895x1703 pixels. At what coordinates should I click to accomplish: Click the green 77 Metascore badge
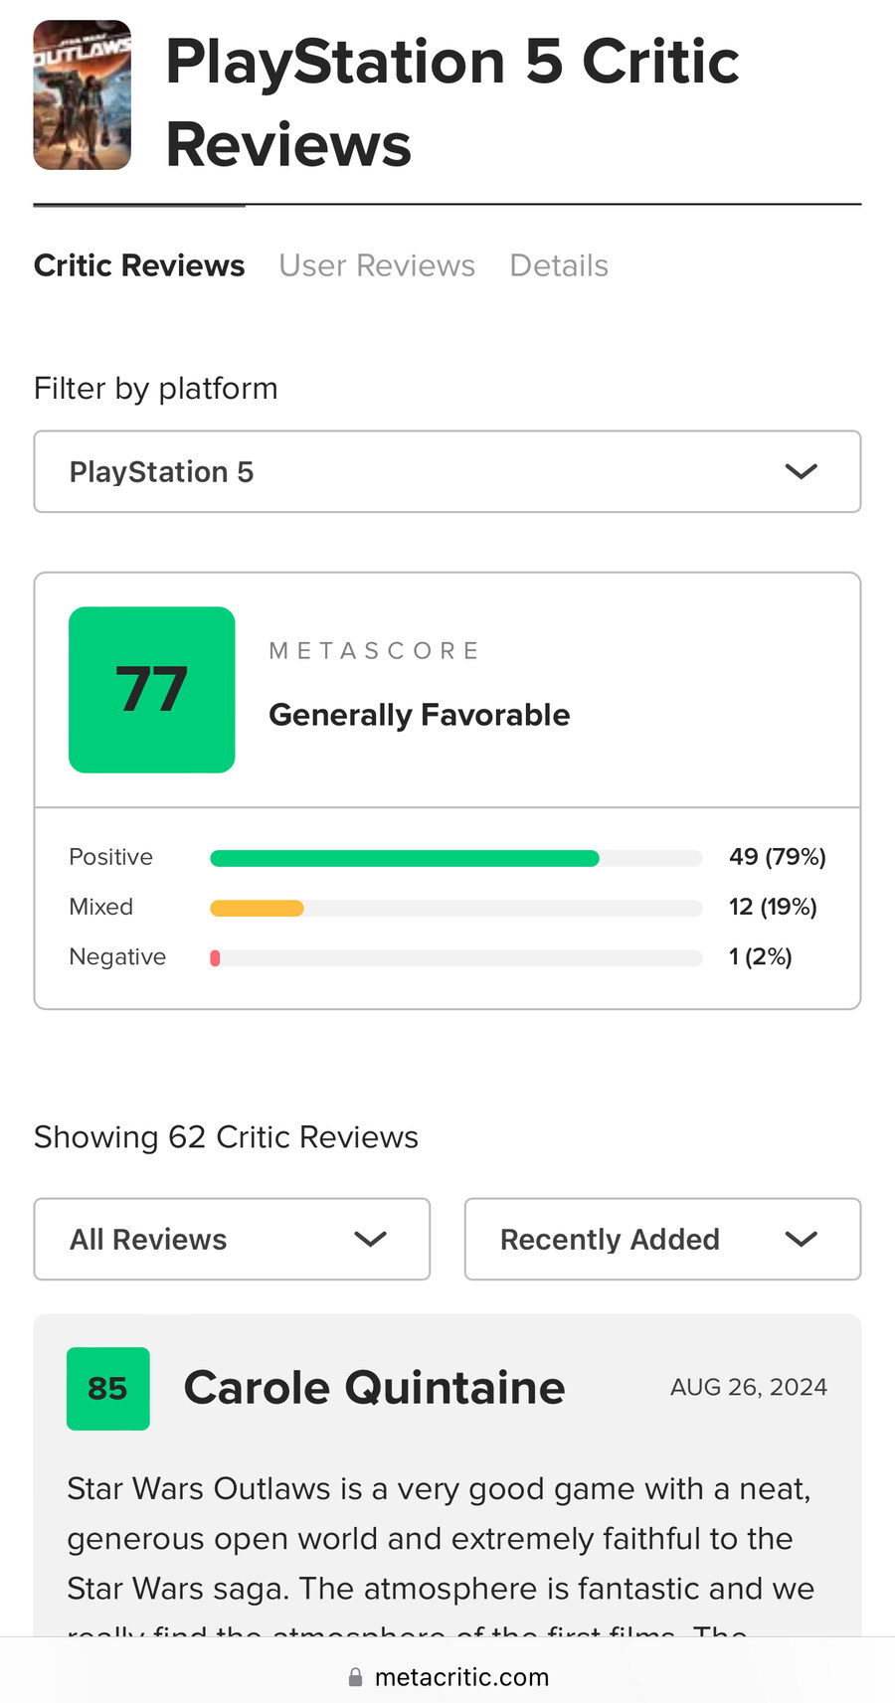tap(152, 689)
